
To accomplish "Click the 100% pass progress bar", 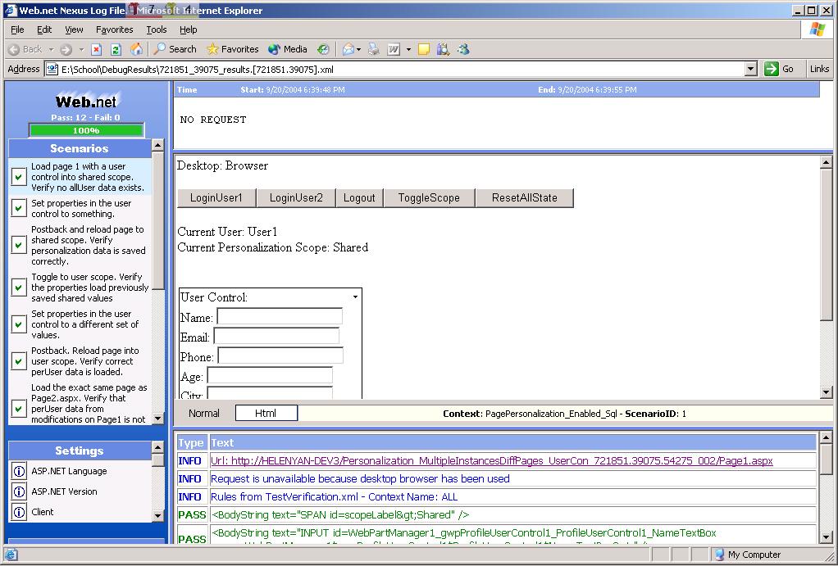I will pos(86,130).
